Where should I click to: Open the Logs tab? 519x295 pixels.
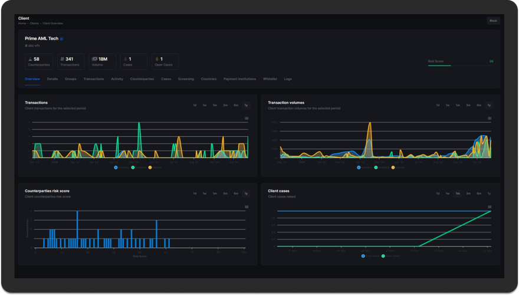coord(288,79)
